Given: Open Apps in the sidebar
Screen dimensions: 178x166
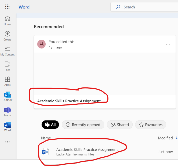Looking at the screenshot, I should pos(7,82).
